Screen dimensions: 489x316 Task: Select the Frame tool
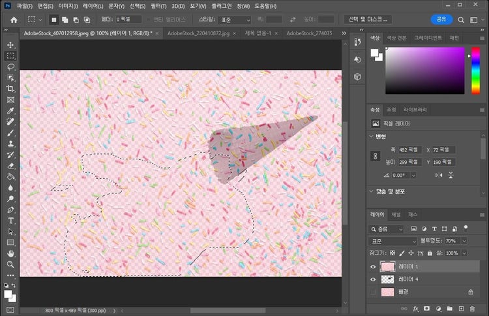(x=10, y=100)
